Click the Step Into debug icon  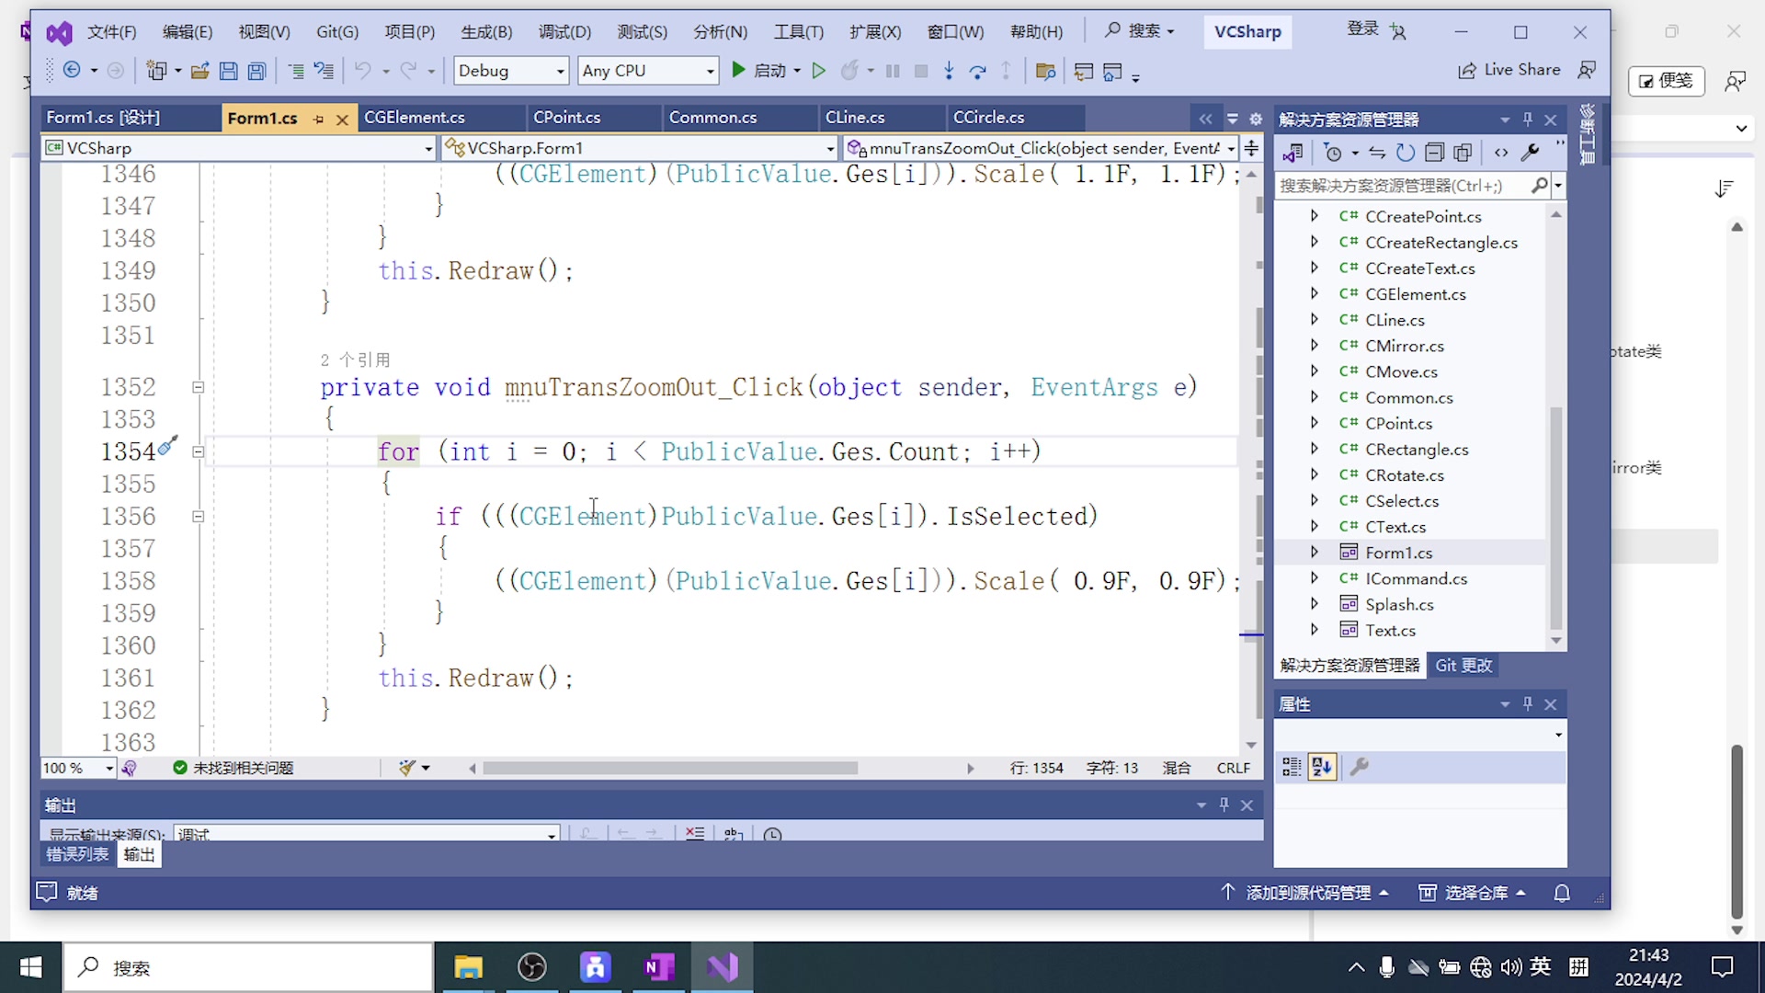pos(949,71)
